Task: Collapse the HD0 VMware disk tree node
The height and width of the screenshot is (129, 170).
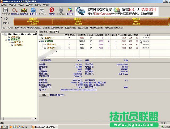Action: pos(3,34)
